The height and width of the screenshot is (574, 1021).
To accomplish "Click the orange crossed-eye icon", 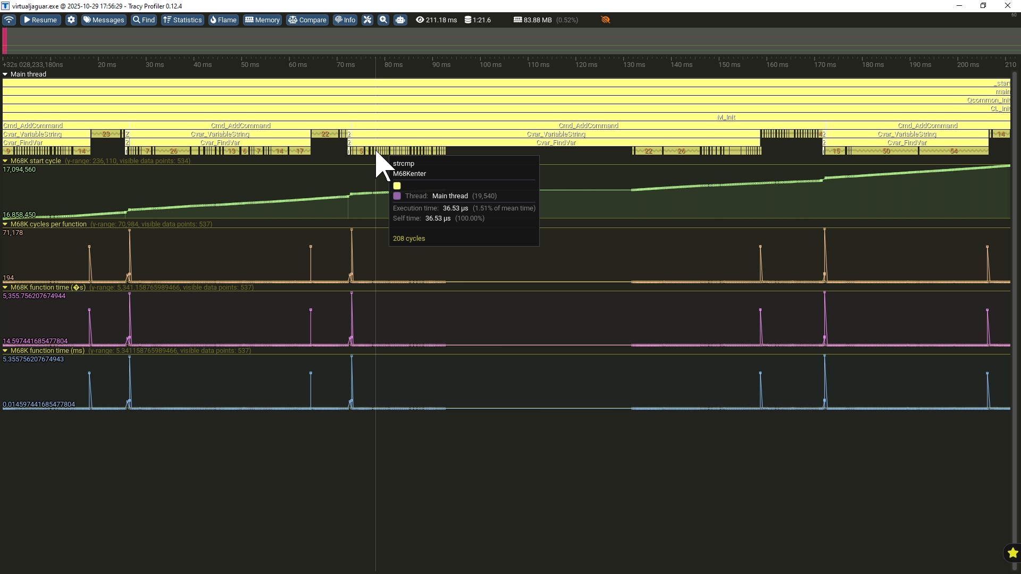I will click(x=605, y=20).
